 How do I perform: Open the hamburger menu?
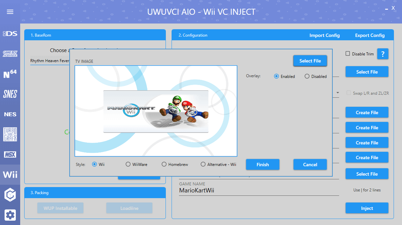tap(10, 12)
